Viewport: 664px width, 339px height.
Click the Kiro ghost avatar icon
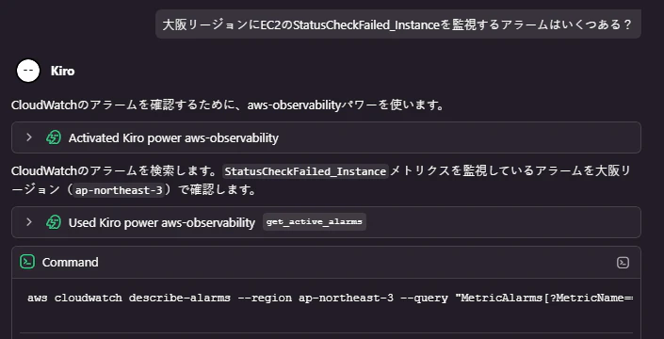tap(28, 71)
